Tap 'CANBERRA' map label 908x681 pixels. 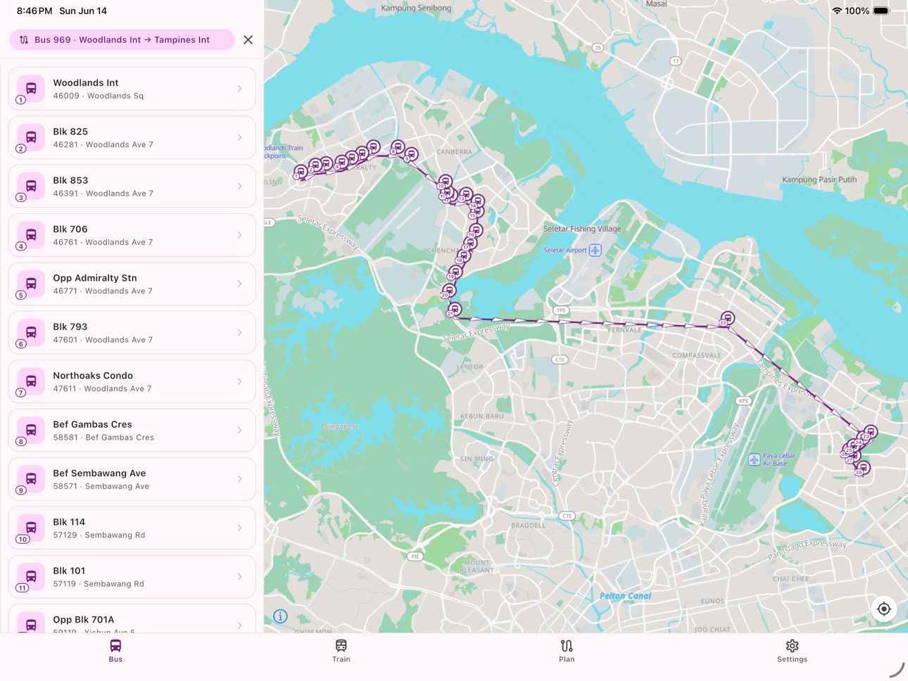pyautogui.click(x=454, y=152)
